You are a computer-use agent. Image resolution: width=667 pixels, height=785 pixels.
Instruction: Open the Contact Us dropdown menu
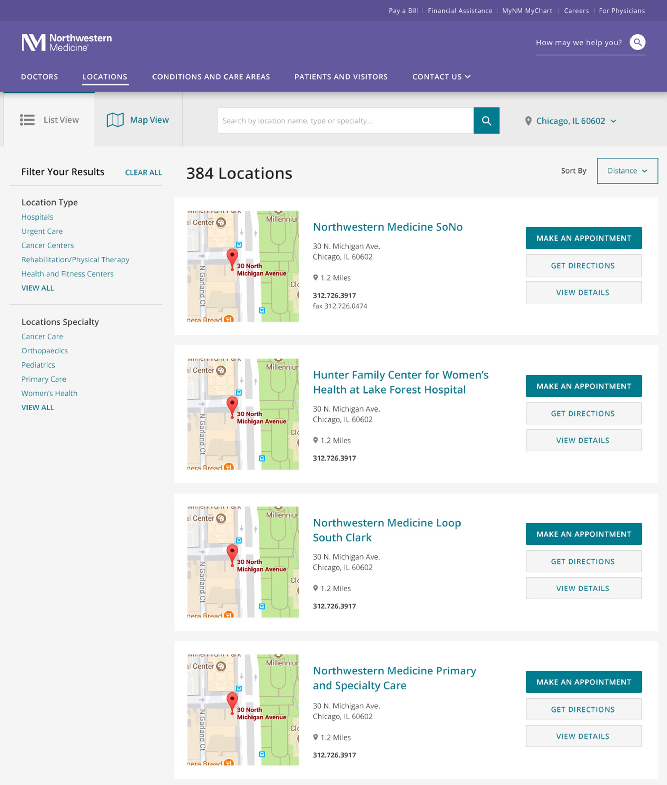(x=441, y=77)
